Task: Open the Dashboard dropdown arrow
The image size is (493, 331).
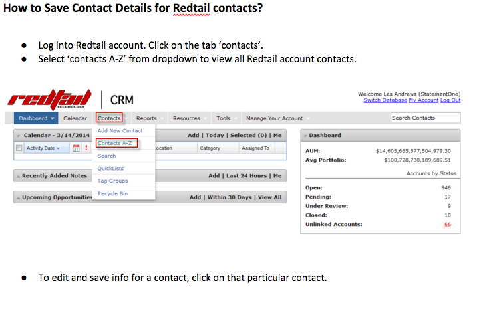Action: pos(52,118)
